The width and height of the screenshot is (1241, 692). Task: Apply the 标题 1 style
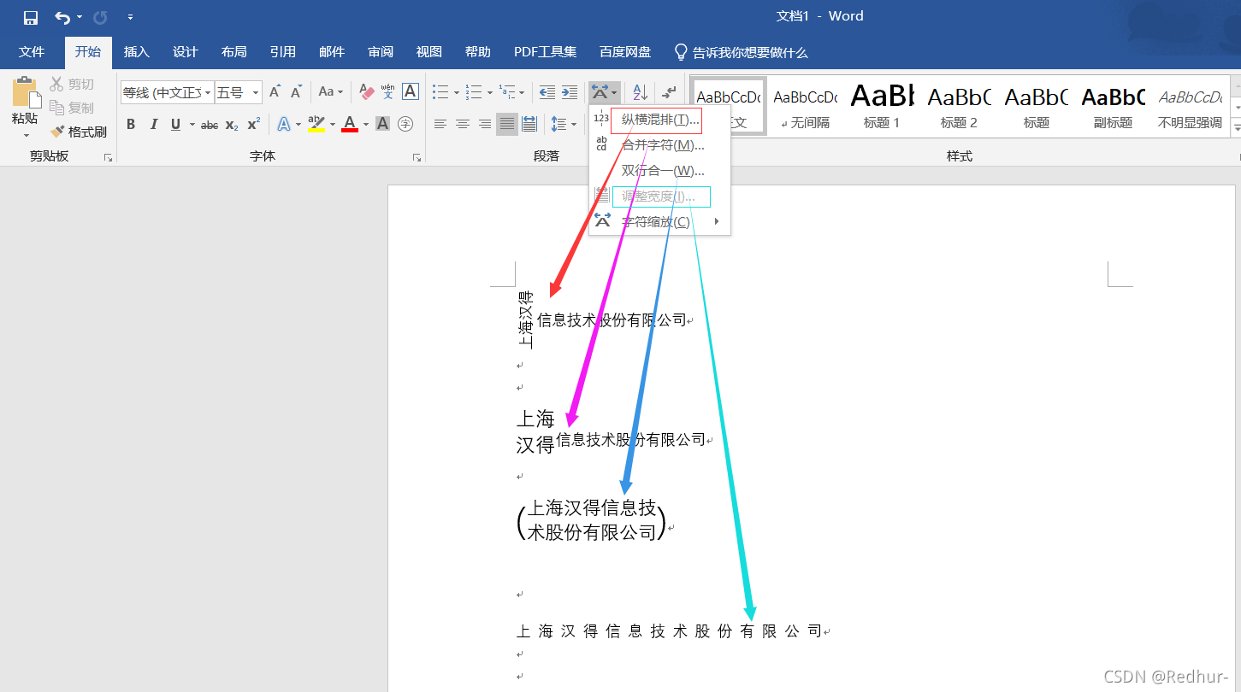coord(882,105)
